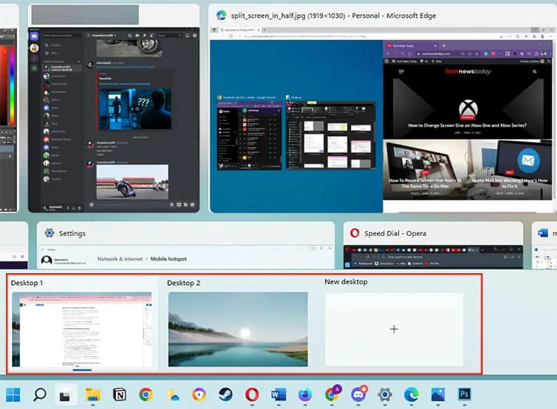Open Firefox from the taskbar
This screenshot has height=409, width=557.
coord(304,394)
